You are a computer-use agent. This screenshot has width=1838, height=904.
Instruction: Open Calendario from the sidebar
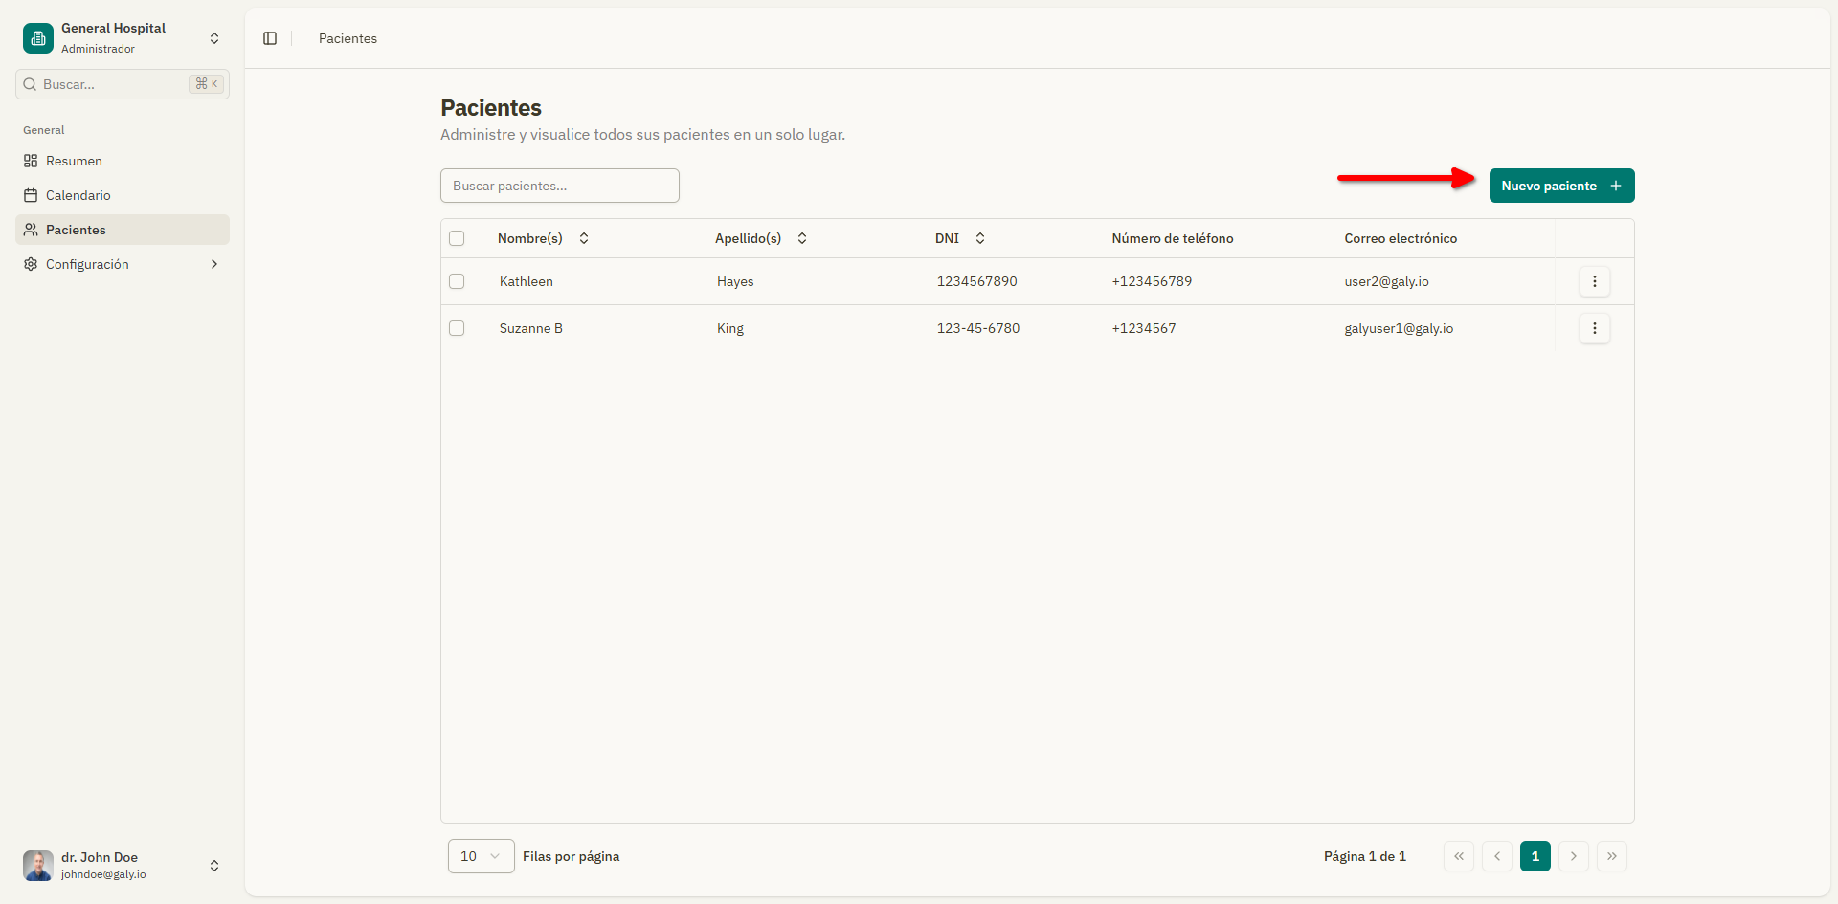pyautogui.click(x=78, y=195)
